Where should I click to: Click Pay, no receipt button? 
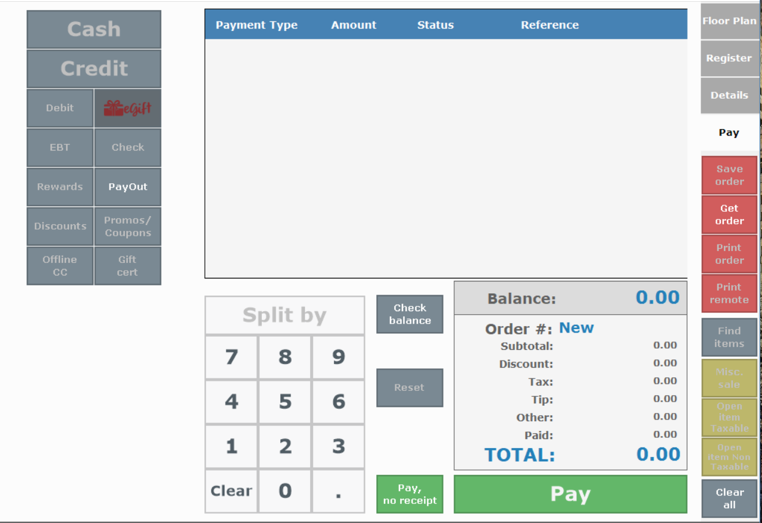pos(410,494)
